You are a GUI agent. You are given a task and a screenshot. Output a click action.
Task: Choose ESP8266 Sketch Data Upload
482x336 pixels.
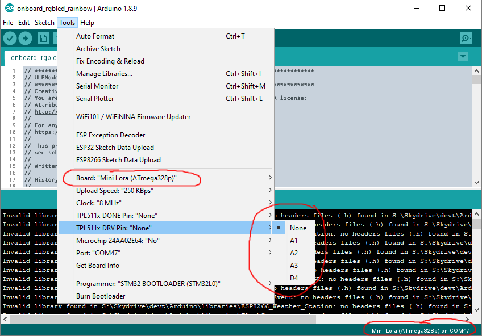click(165, 160)
